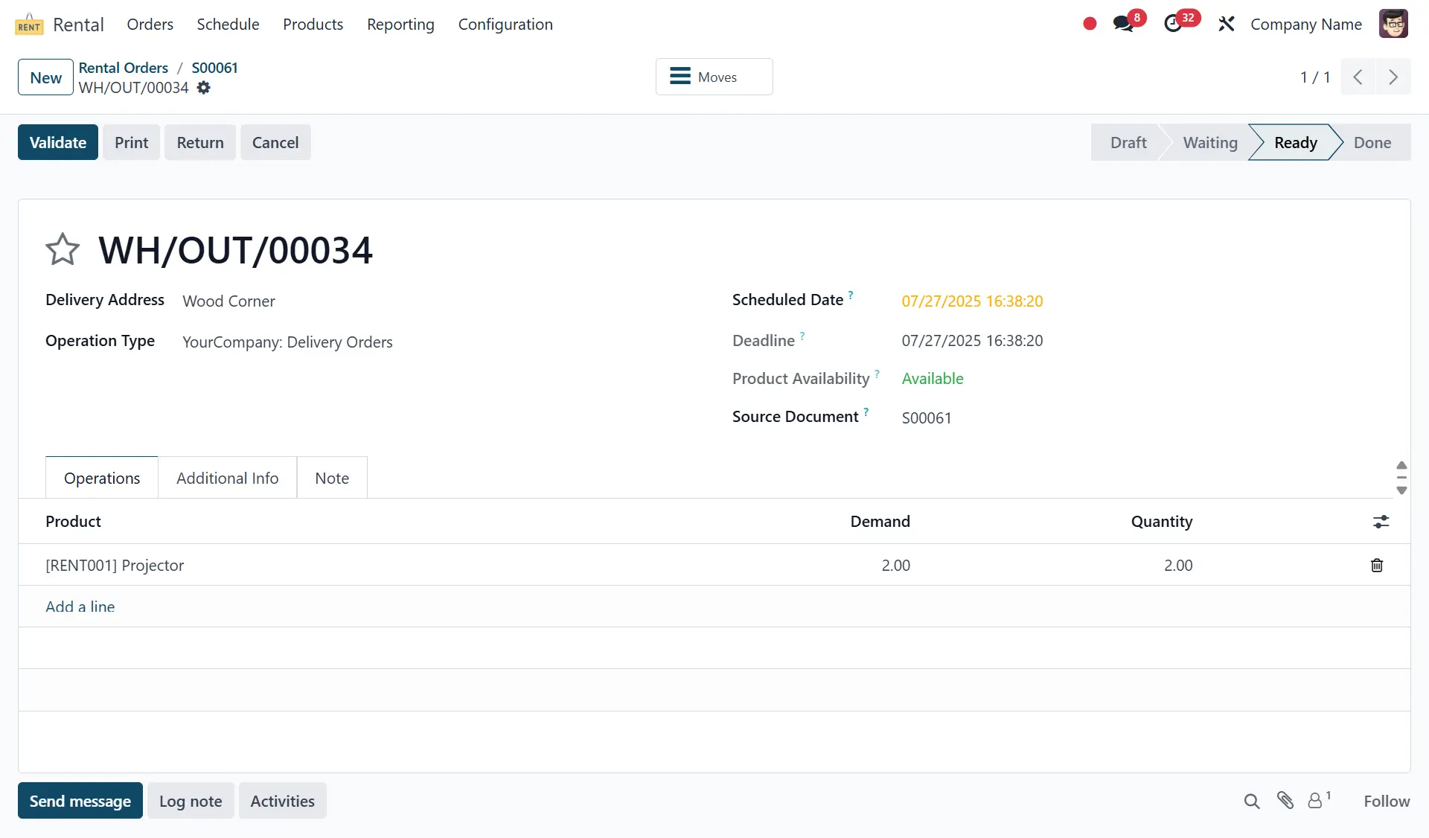Follow this delivery order
The image size is (1429, 838).
click(1387, 801)
